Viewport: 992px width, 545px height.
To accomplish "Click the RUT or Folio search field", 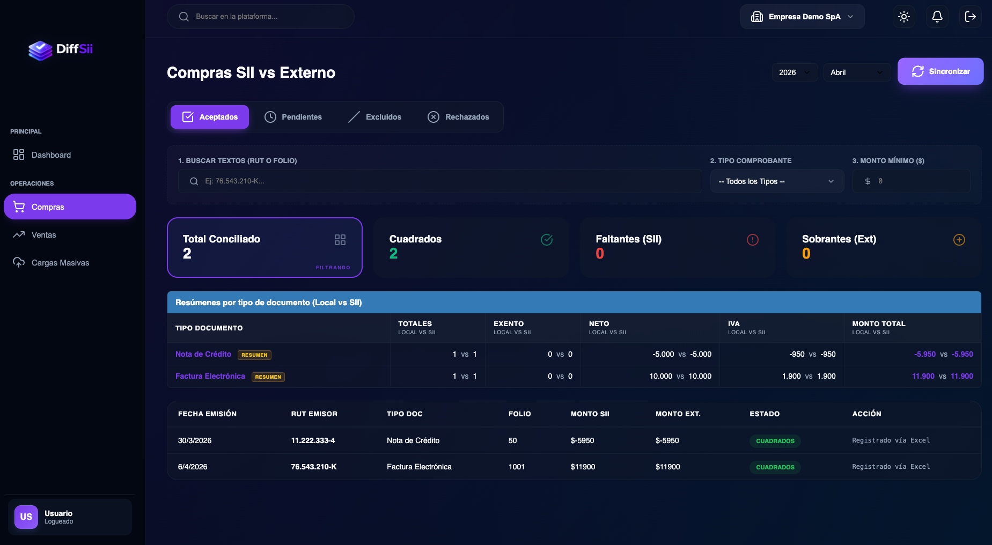I will point(440,181).
